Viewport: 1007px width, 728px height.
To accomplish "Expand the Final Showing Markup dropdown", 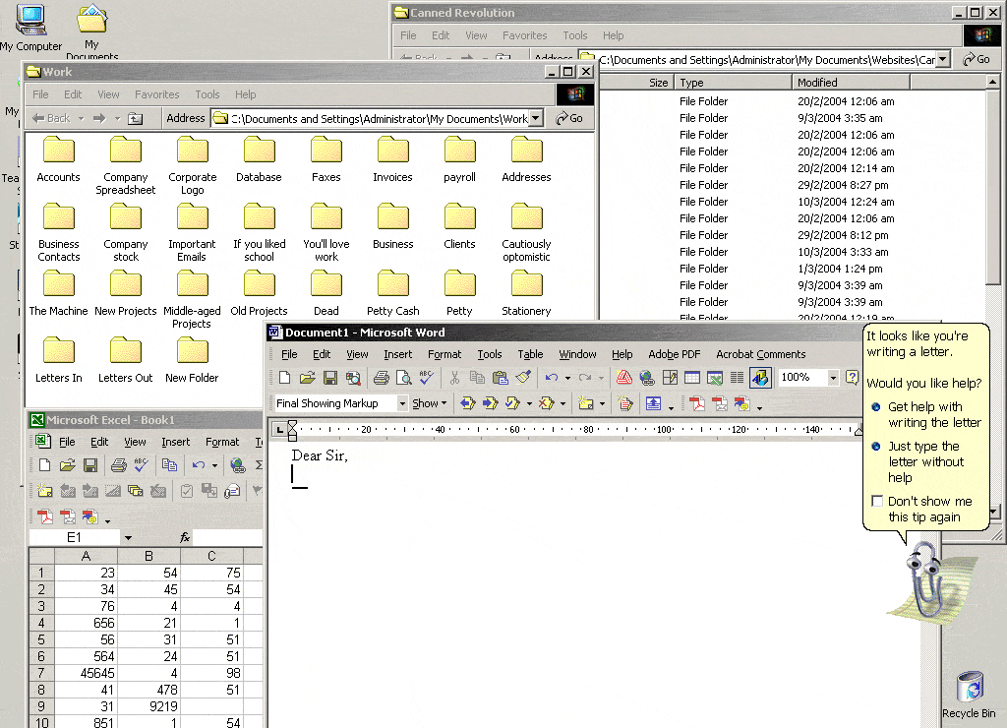I will click(x=402, y=403).
